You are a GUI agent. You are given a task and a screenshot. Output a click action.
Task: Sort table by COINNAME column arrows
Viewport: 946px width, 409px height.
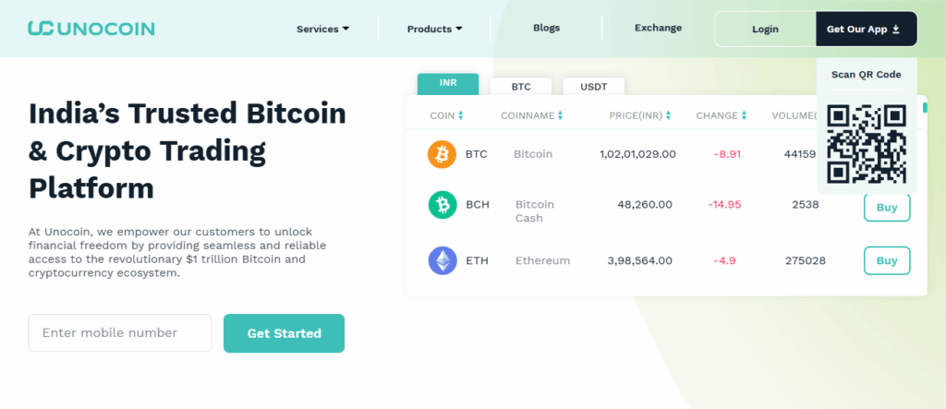560,116
